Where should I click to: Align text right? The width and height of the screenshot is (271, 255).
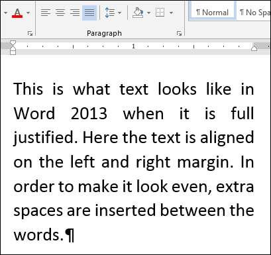pyautogui.click(x=75, y=13)
